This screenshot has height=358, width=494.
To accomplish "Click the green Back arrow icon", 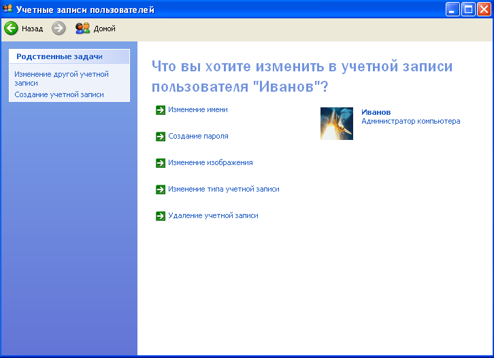I will 11,29.
